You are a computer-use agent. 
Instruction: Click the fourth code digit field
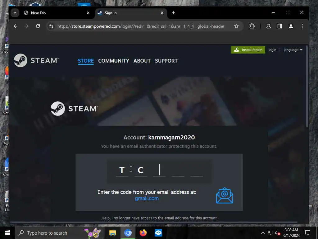pyautogui.click(x=178, y=170)
